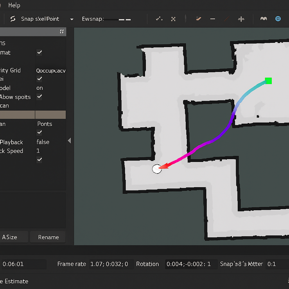289x289 pixels.
Task: Collapse the side panel with arrow handle
Action: [x=69, y=141]
